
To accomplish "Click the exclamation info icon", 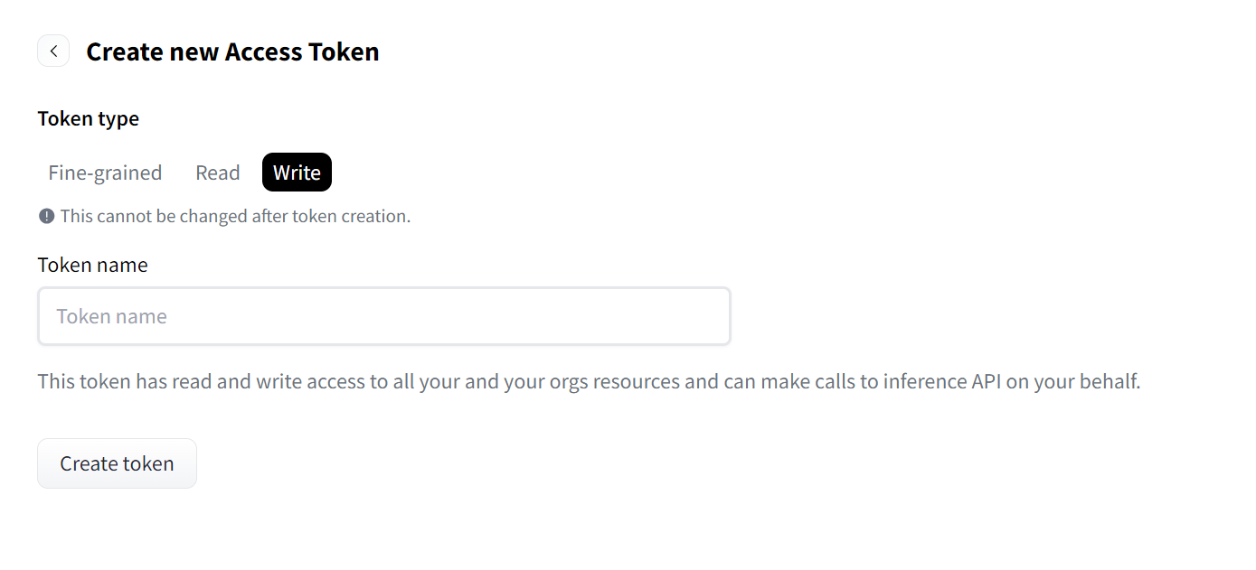I will (x=47, y=217).
